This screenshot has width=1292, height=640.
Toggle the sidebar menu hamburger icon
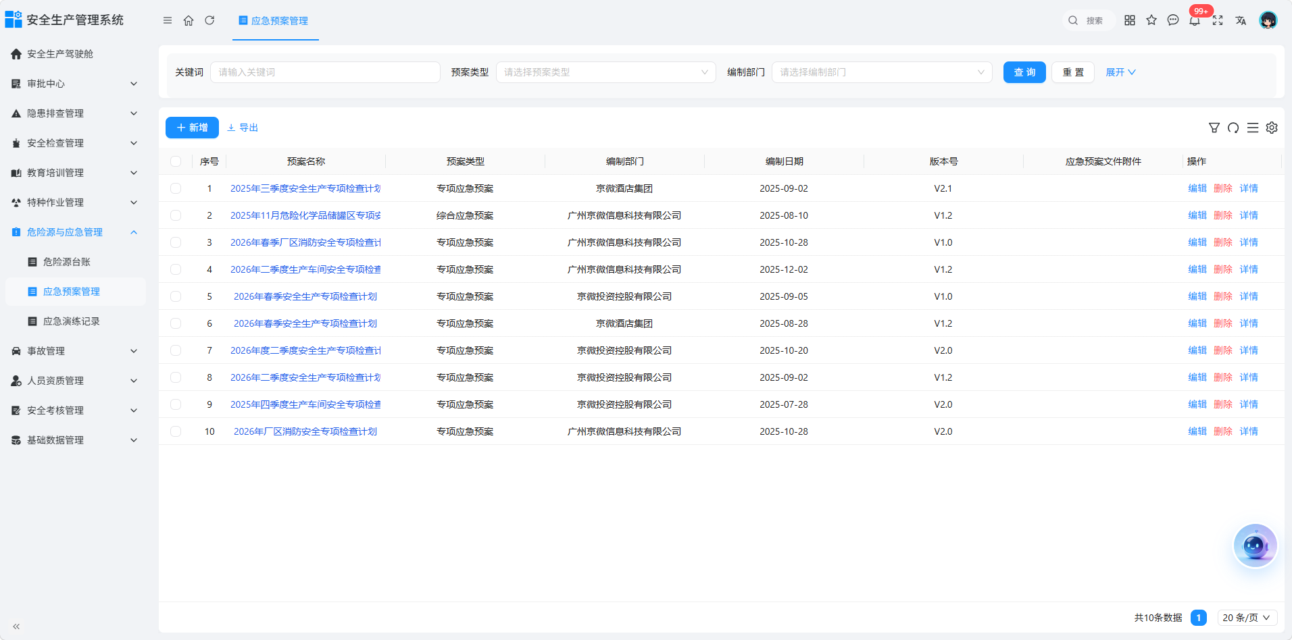[x=168, y=20]
